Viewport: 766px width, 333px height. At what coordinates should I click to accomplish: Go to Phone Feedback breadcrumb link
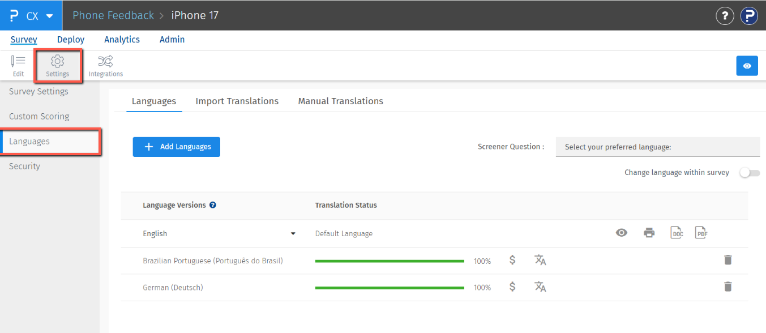pyautogui.click(x=113, y=15)
